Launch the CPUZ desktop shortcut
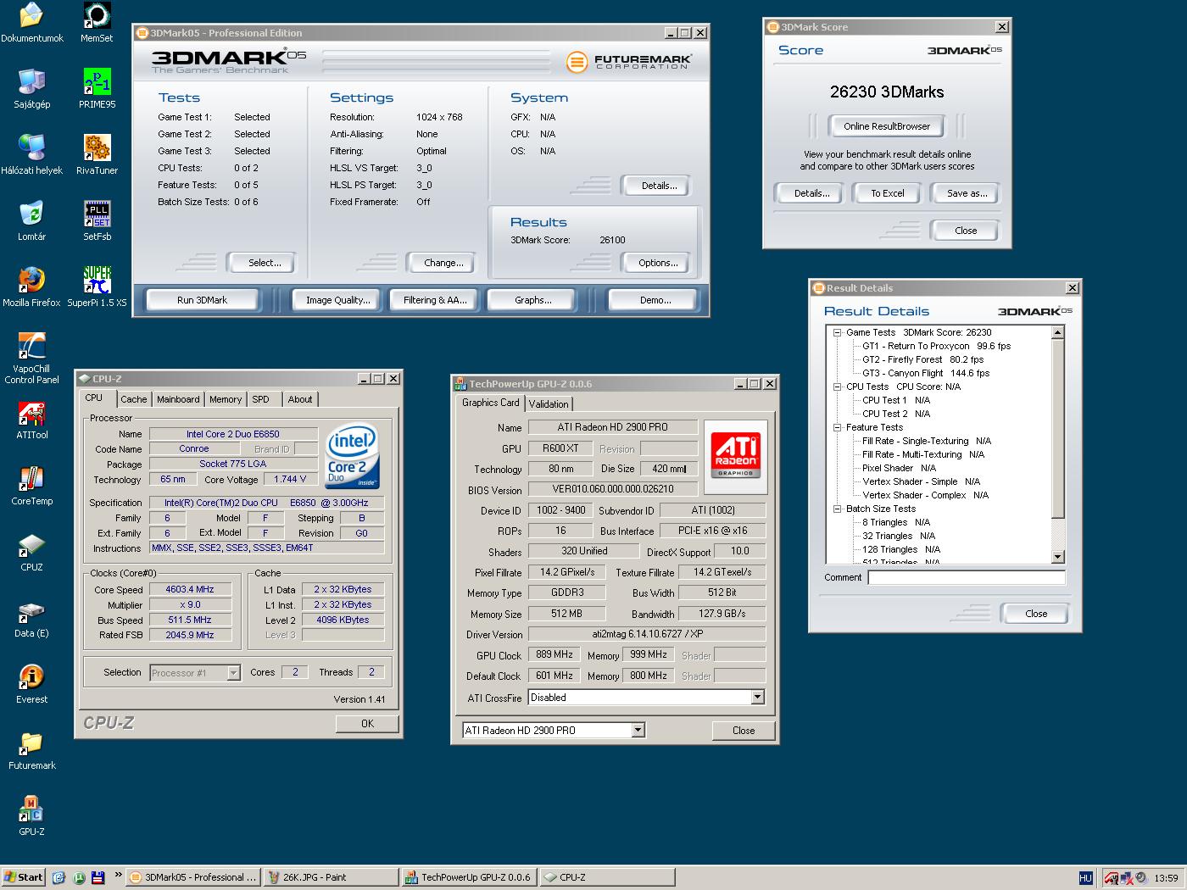 [31, 552]
